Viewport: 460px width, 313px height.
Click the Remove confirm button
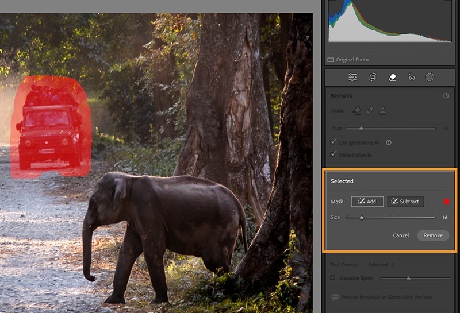click(433, 235)
